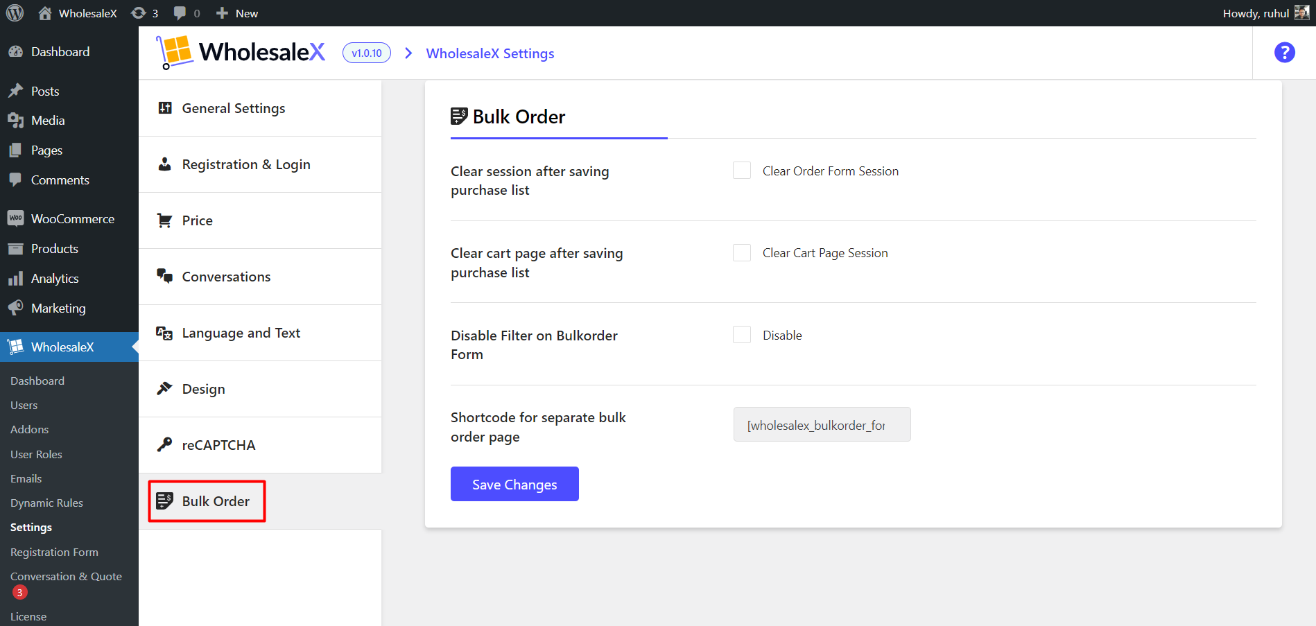1316x626 pixels.
Task: Click the General Settings sliders icon
Action: click(x=165, y=107)
